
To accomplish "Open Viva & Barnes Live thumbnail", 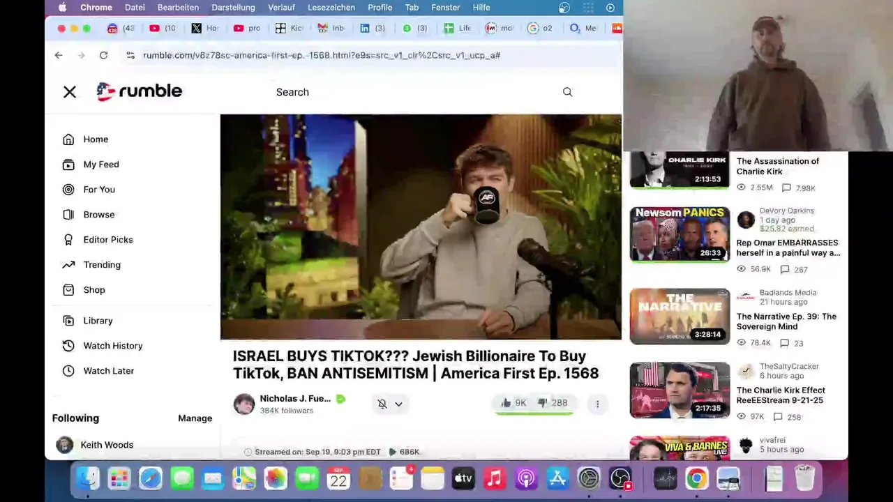I will click(680, 448).
